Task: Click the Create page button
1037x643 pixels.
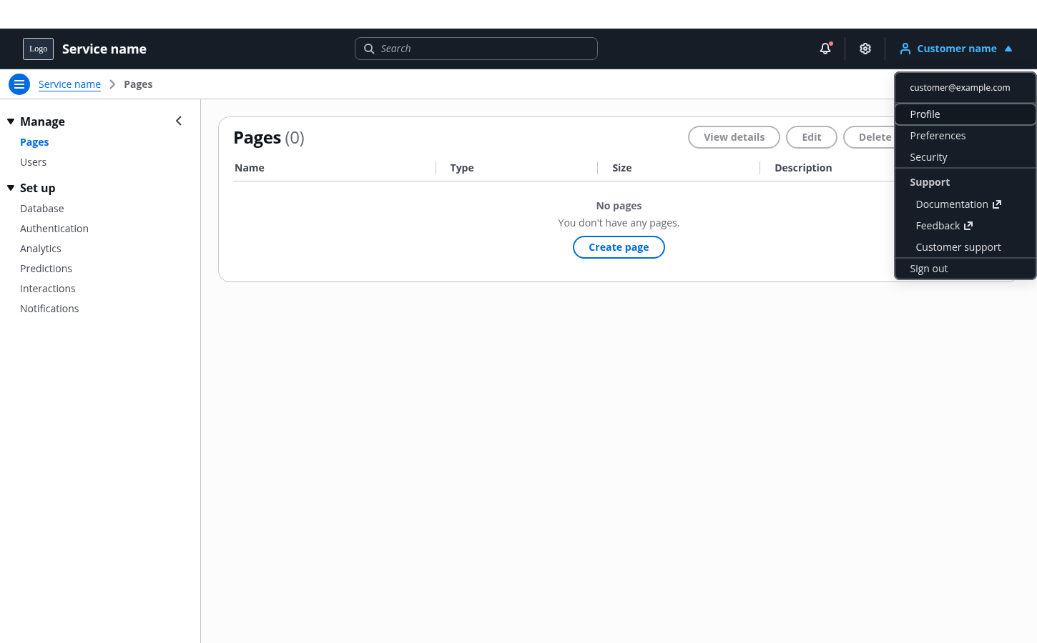Action: (x=619, y=247)
